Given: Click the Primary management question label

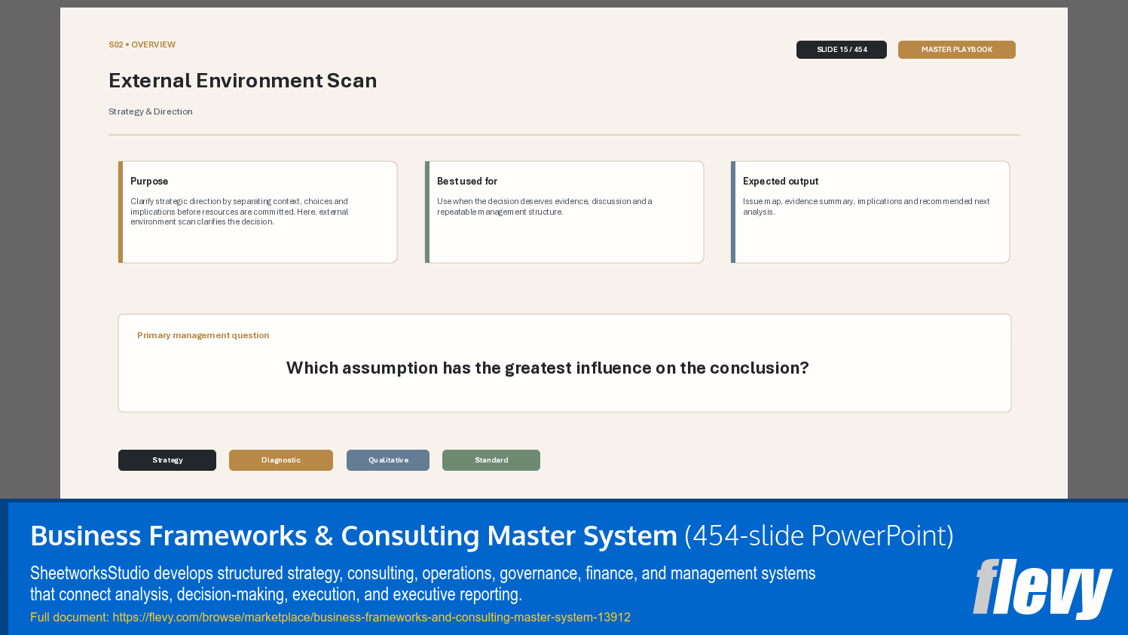Looking at the screenshot, I should pos(203,335).
